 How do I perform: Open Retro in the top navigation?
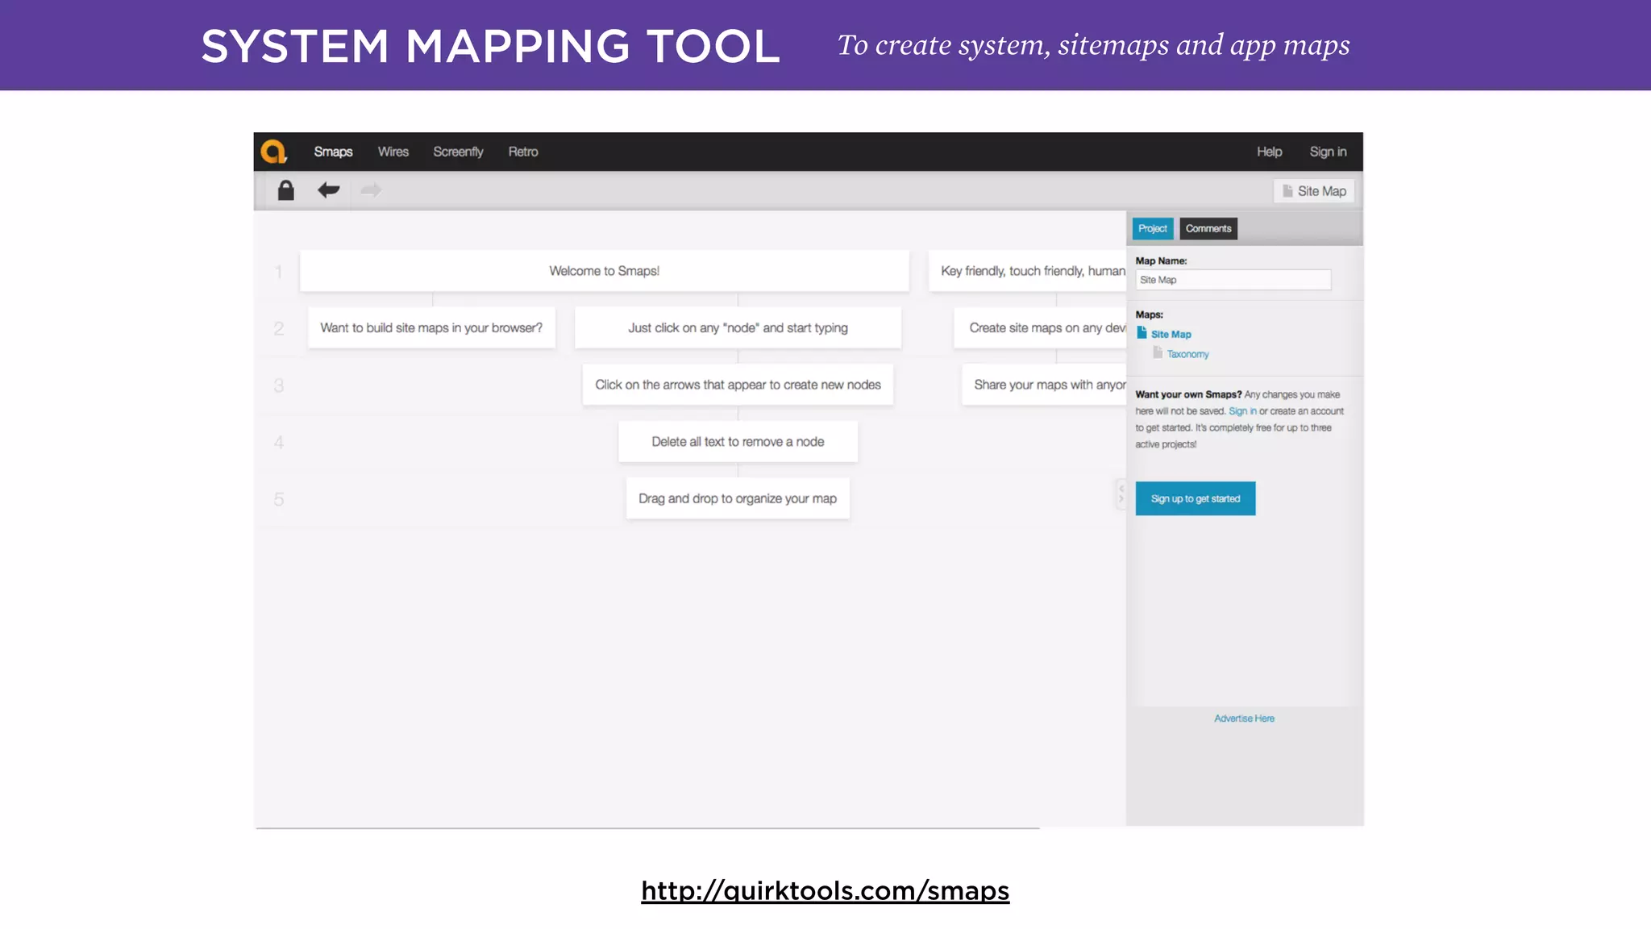click(x=523, y=152)
